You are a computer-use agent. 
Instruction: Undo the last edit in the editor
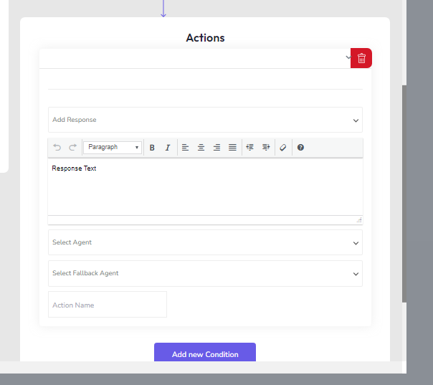pos(57,147)
